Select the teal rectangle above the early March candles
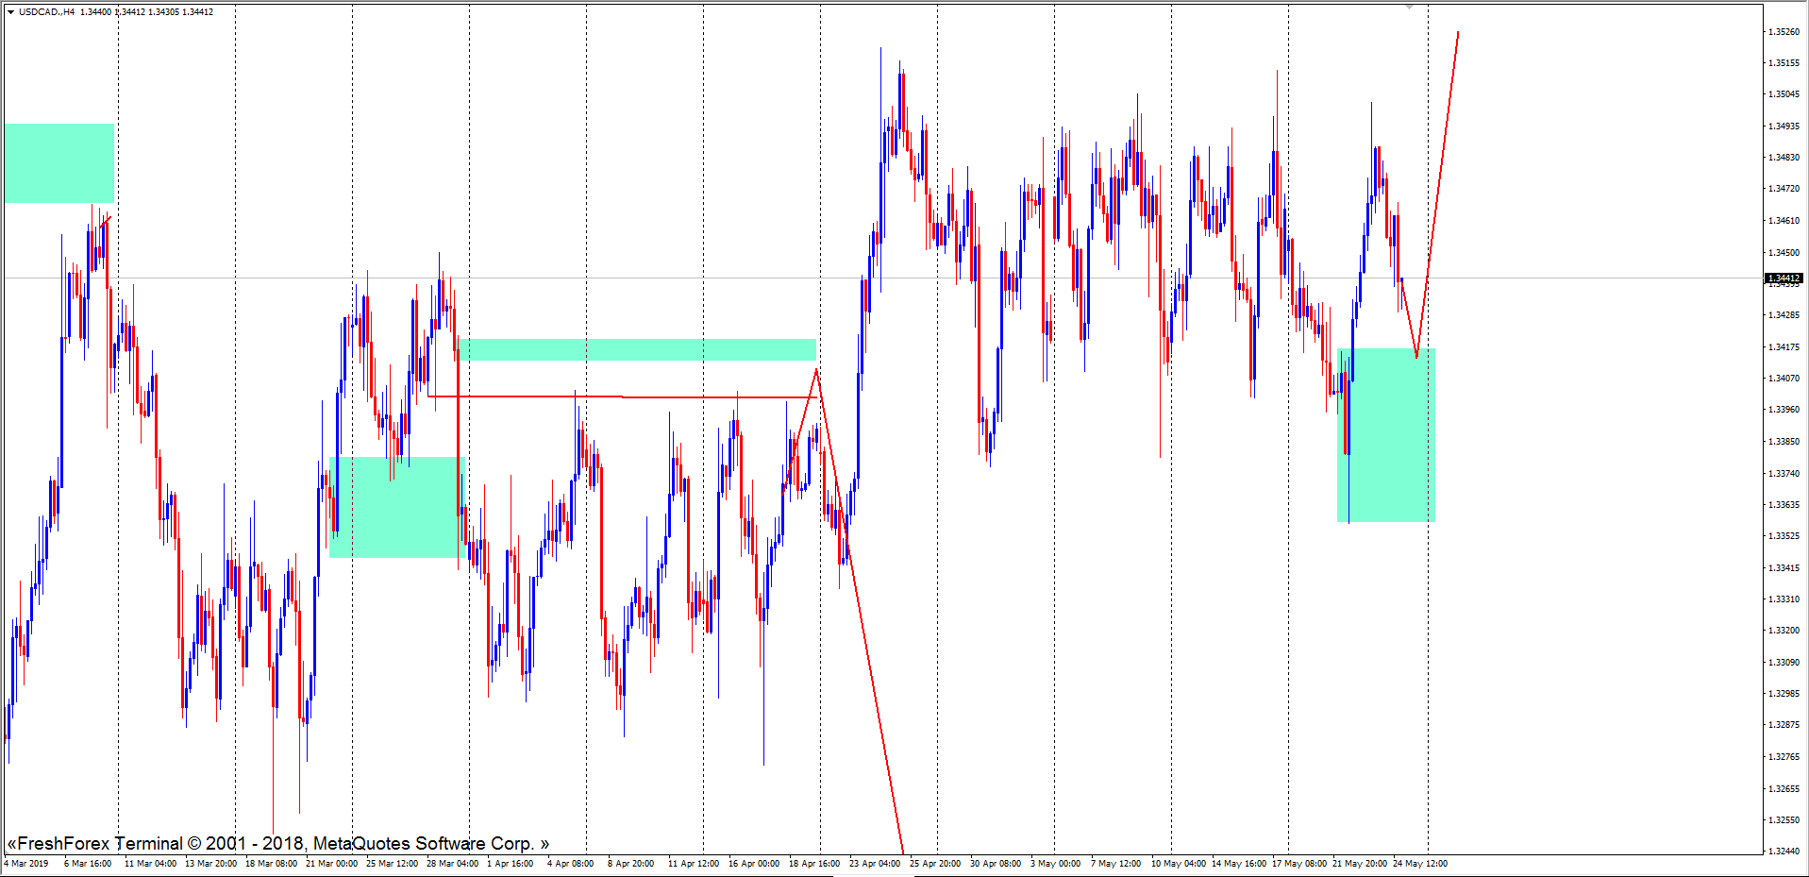This screenshot has height=877, width=1809. (x=59, y=162)
